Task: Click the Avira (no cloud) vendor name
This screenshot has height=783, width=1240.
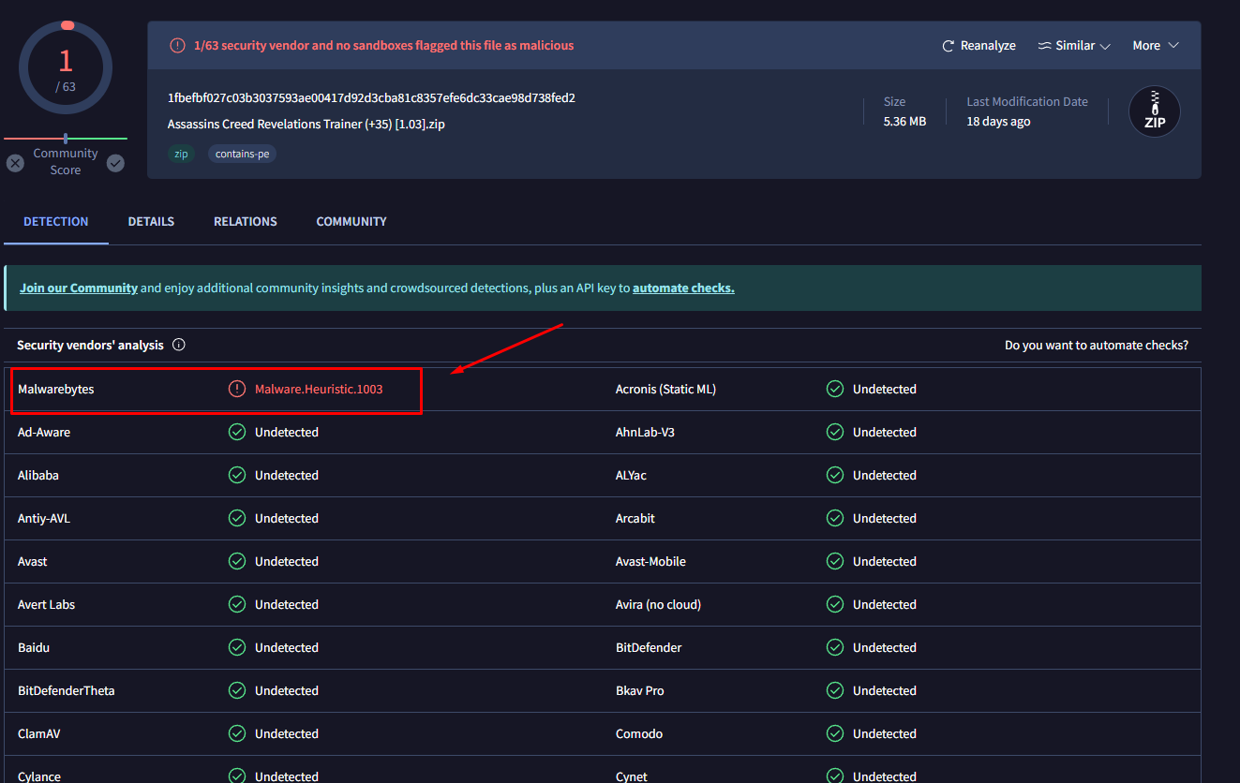Action: (x=658, y=604)
